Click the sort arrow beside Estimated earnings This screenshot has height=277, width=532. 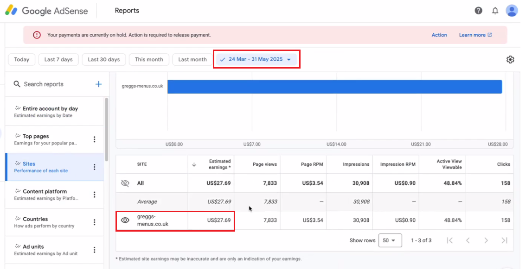(194, 164)
